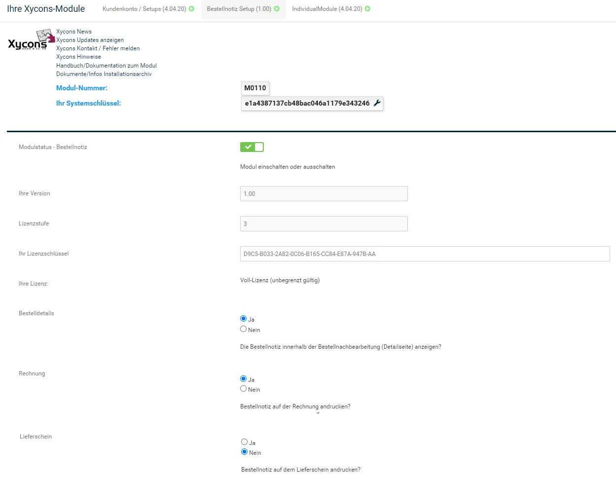Screen dimensions: 616x479
Task: Toggle the Modulstatus Bestellnotiz switch
Action: pos(252,147)
